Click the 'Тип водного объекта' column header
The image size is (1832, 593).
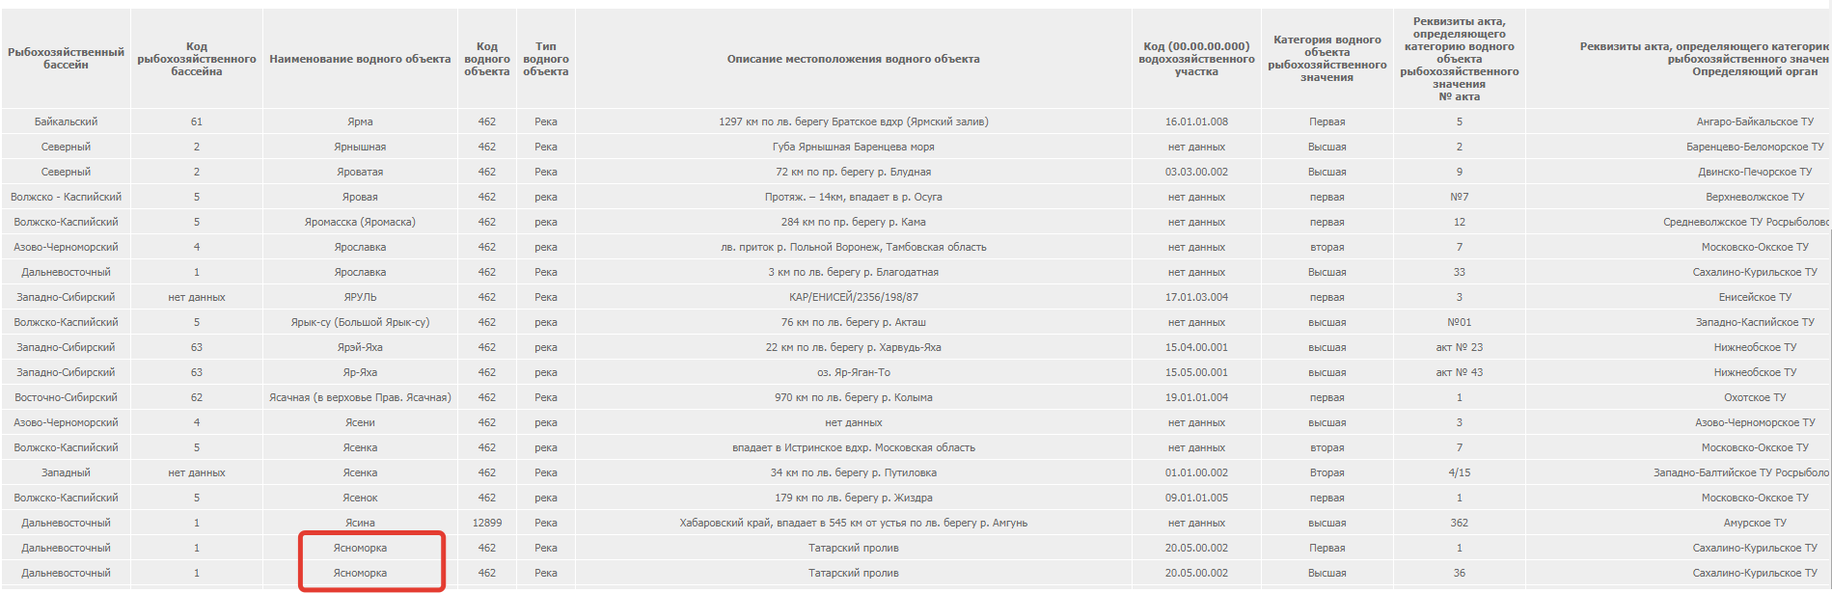[545, 59]
